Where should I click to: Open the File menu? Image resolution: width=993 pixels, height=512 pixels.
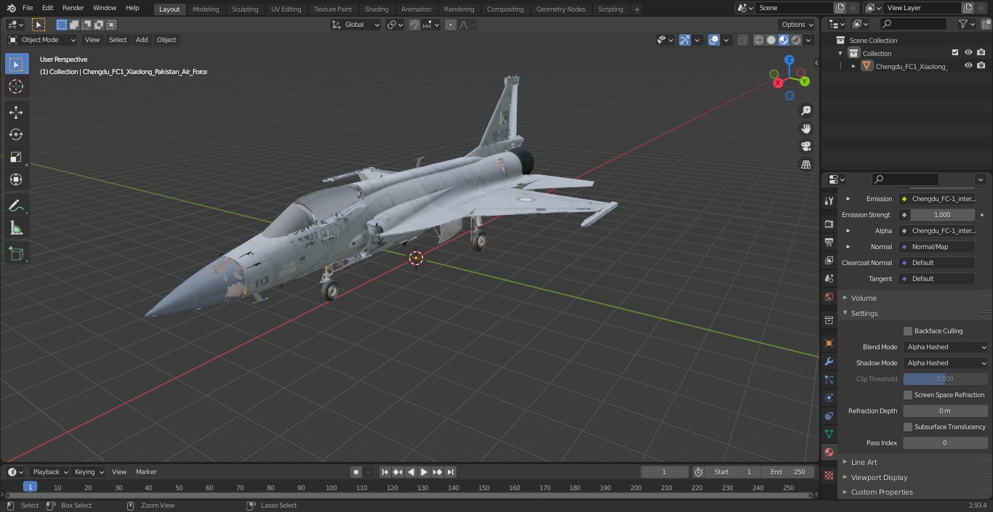coord(28,8)
